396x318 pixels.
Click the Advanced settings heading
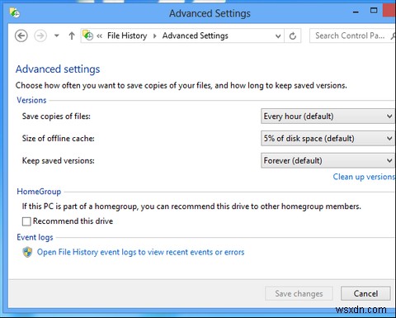tap(58, 69)
